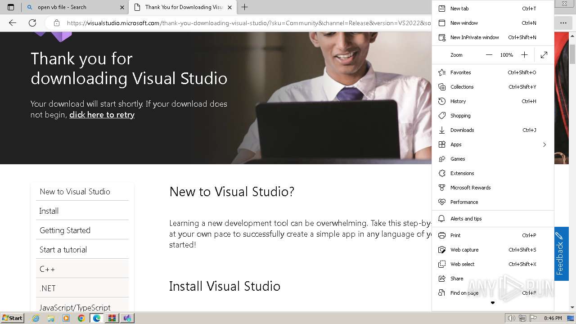The width and height of the screenshot is (576, 324).
Task: Open Performance menu entry
Action: point(493,202)
